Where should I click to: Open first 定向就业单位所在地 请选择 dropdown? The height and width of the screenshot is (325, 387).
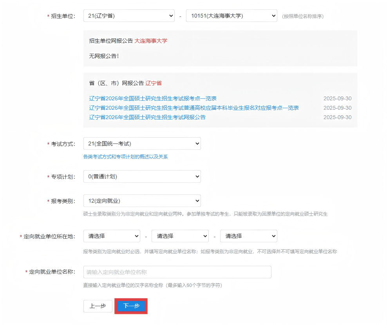pyautogui.click(x=112, y=236)
